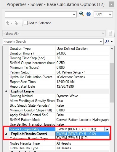Open search options arrow next to magnifier

(x=112, y=41)
